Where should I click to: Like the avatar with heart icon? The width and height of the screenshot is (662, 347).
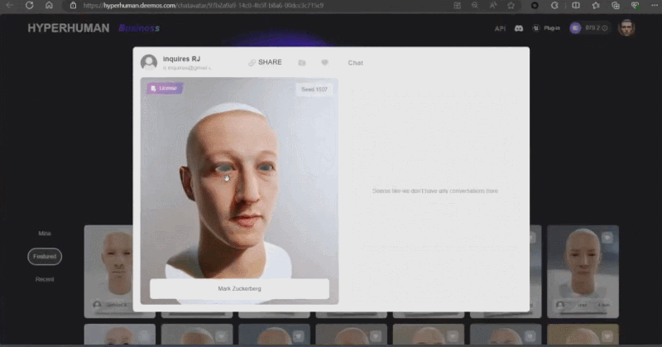[324, 63]
